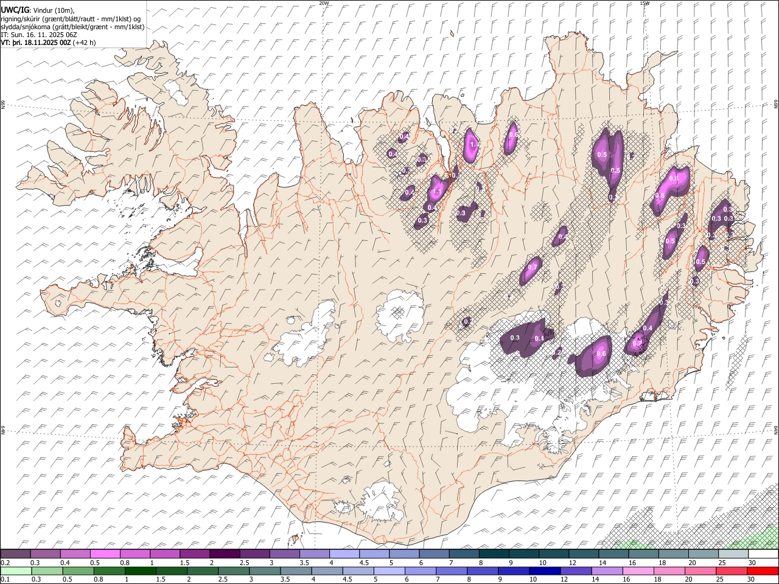Select the navy blue swatch between 10 and 12
779x584 pixels.
coord(543,571)
